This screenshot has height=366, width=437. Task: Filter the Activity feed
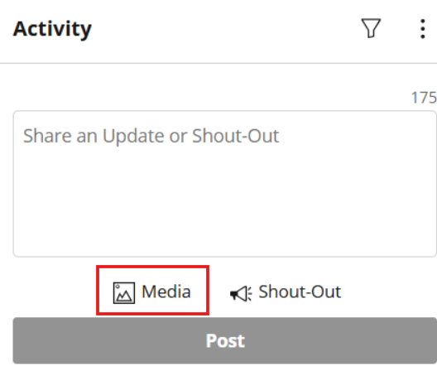[371, 28]
